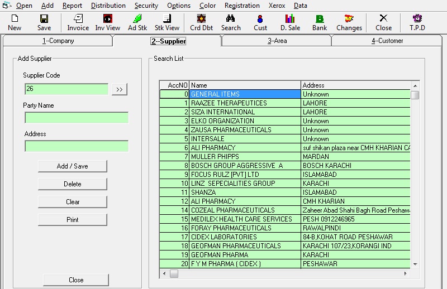Click the vertical scrollbar thumb
This screenshot has height=289, width=447.
pyautogui.click(x=415, y=95)
